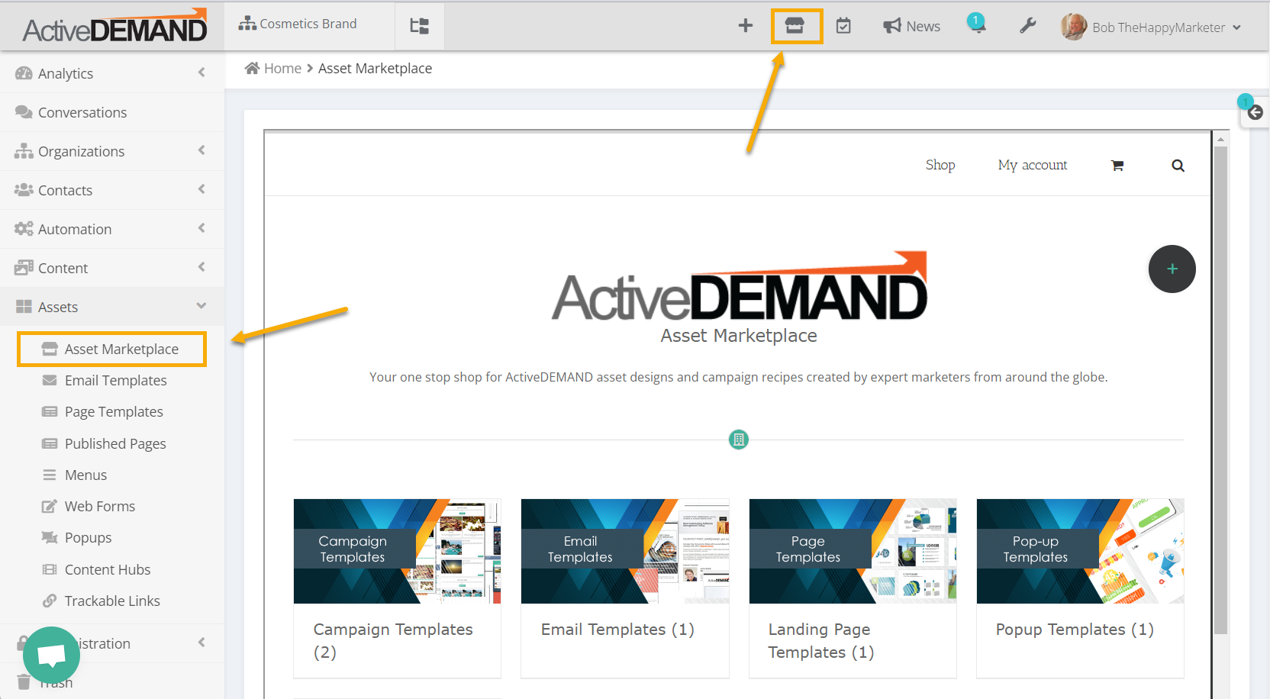Image resolution: width=1270 pixels, height=699 pixels.
Task: Click the Content menu label
Action: tap(63, 268)
